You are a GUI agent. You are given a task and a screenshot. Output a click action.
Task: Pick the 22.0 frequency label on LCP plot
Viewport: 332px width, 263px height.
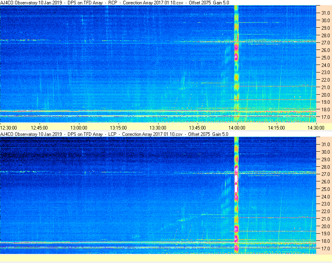click(326, 211)
